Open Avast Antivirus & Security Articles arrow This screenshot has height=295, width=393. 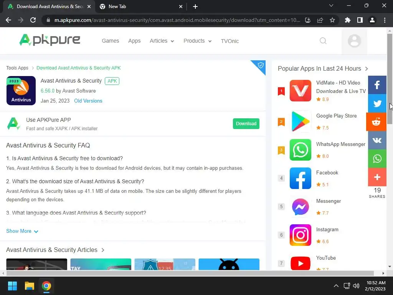point(103,250)
